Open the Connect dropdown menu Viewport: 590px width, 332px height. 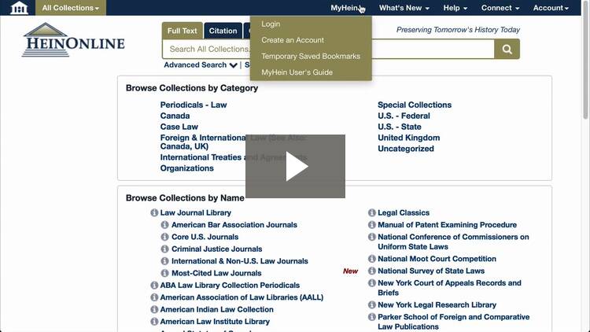click(x=500, y=8)
